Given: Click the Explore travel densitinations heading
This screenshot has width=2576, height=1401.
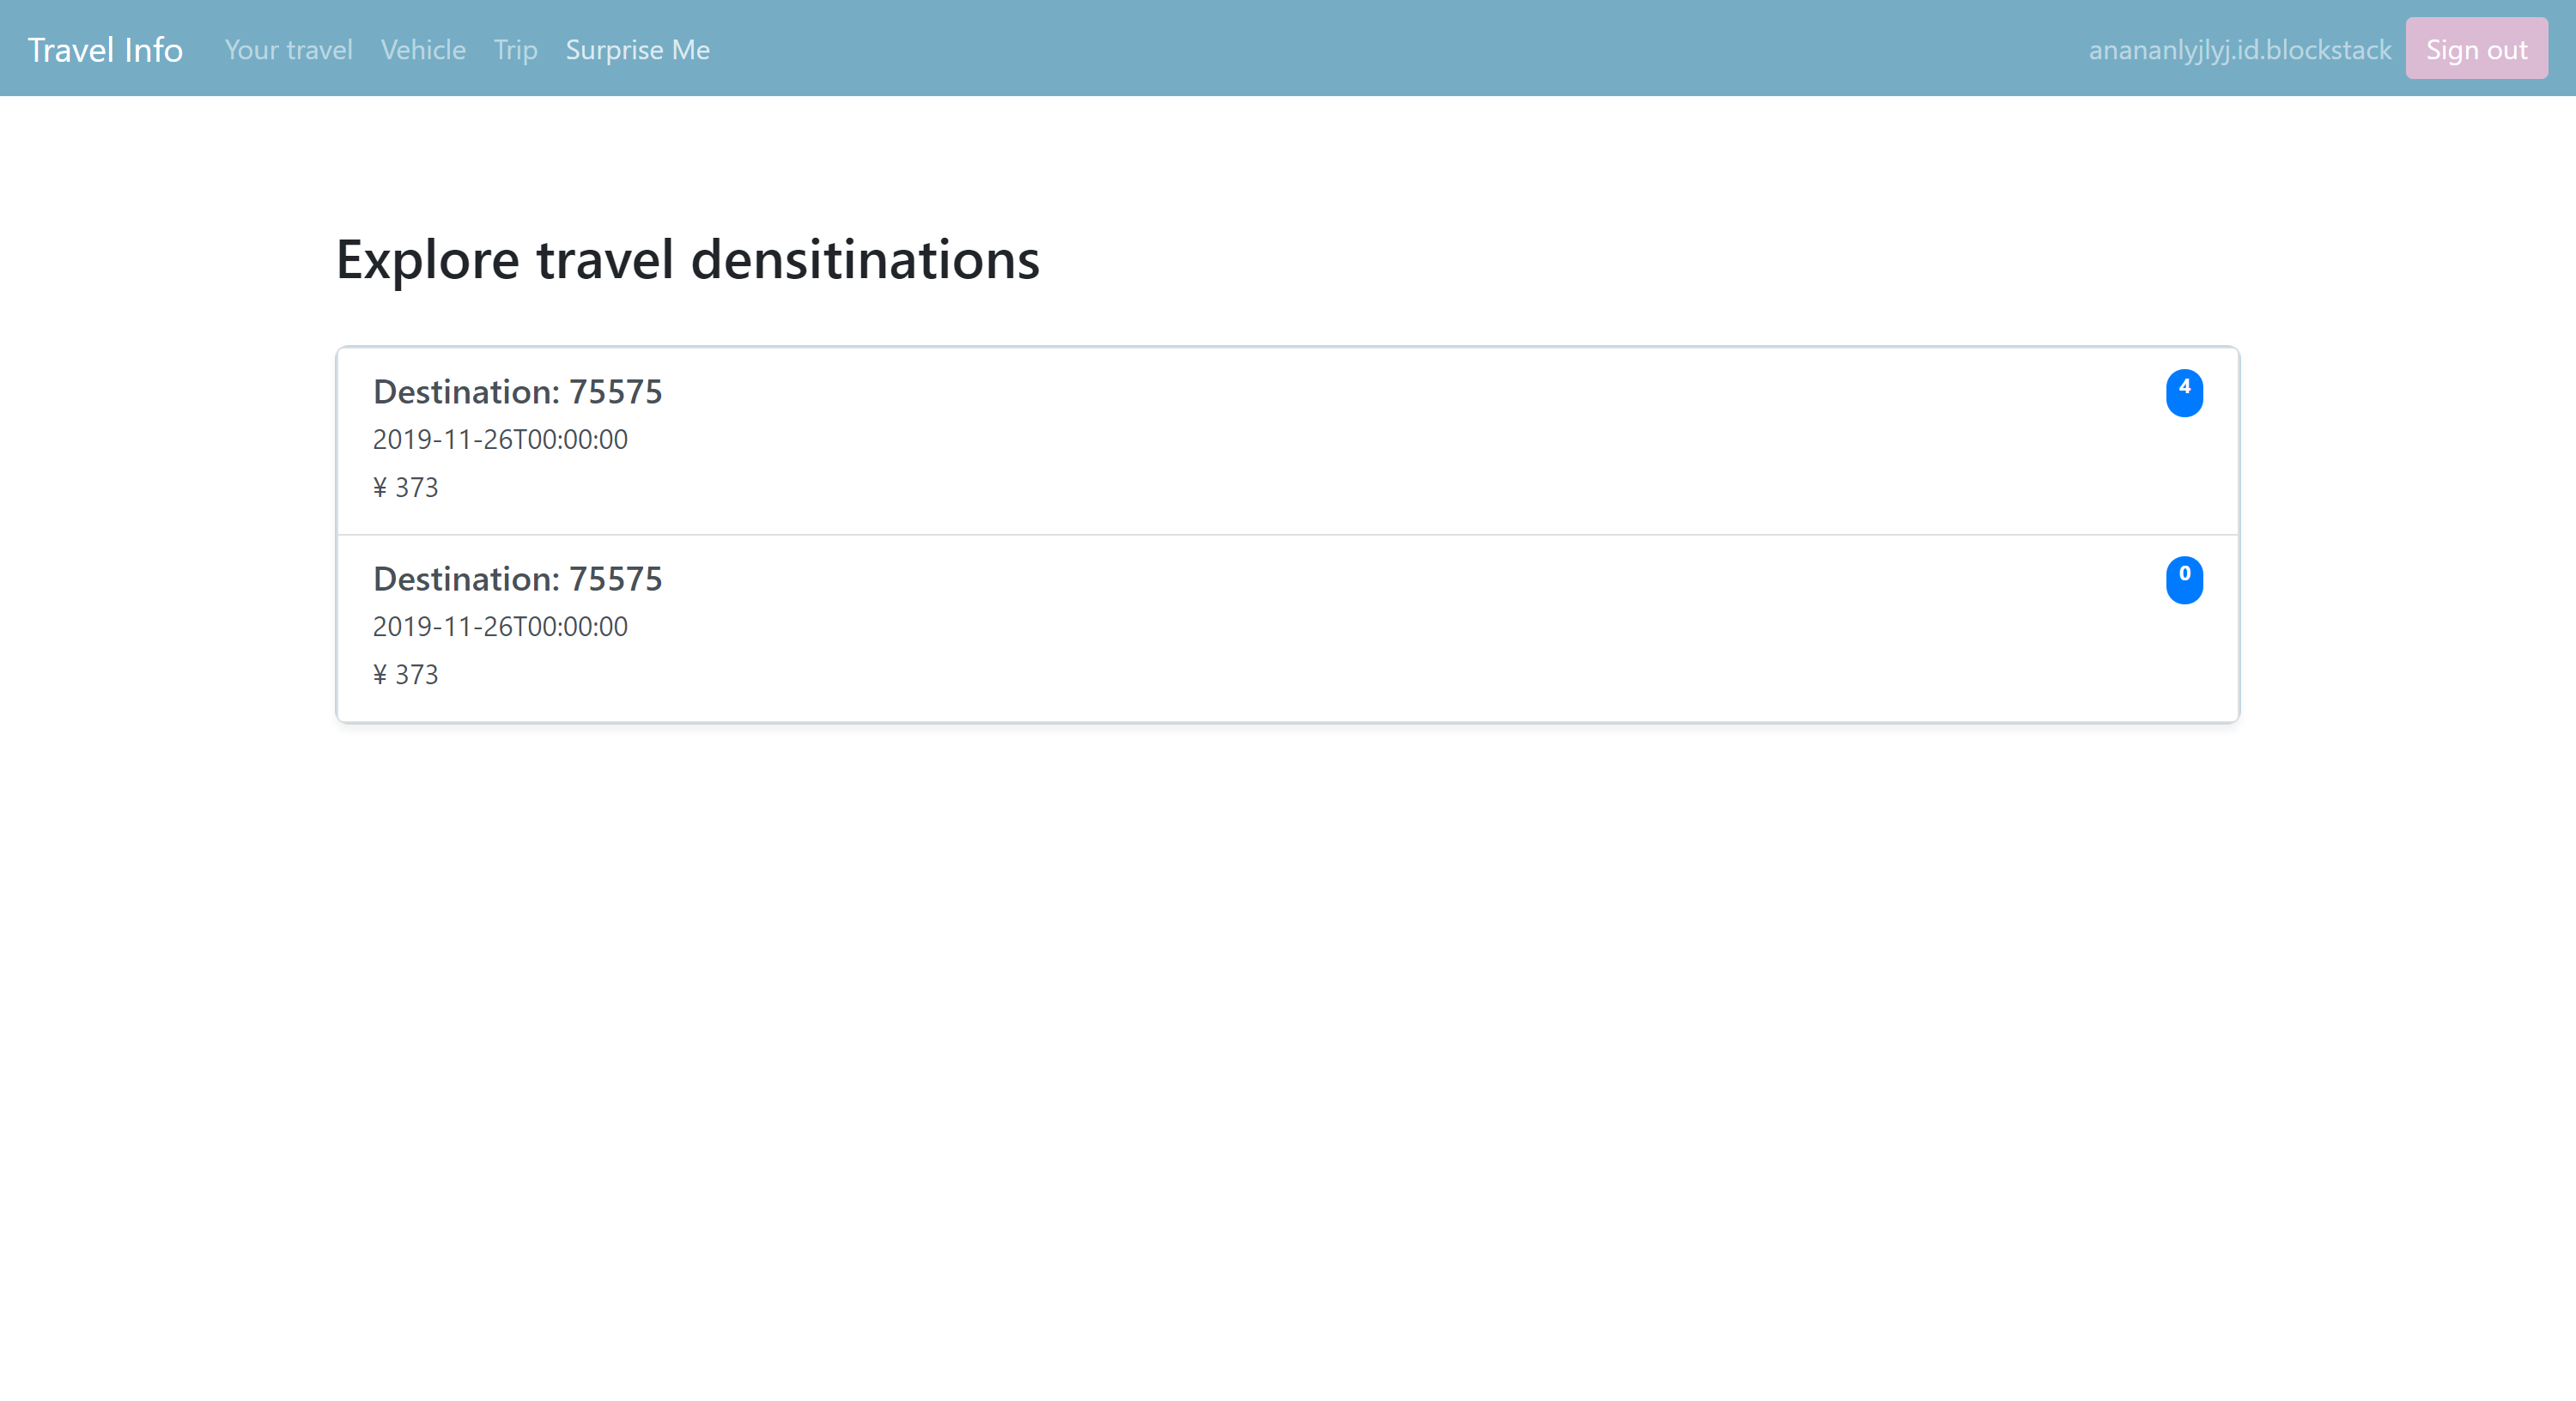Looking at the screenshot, I should (687, 259).
